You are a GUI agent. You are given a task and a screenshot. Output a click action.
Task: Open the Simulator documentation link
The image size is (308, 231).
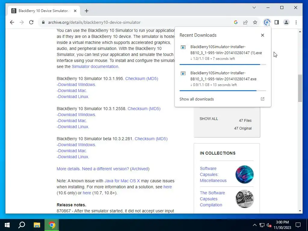[95, 66]
